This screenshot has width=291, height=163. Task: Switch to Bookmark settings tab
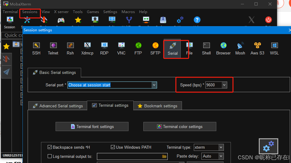158,106
